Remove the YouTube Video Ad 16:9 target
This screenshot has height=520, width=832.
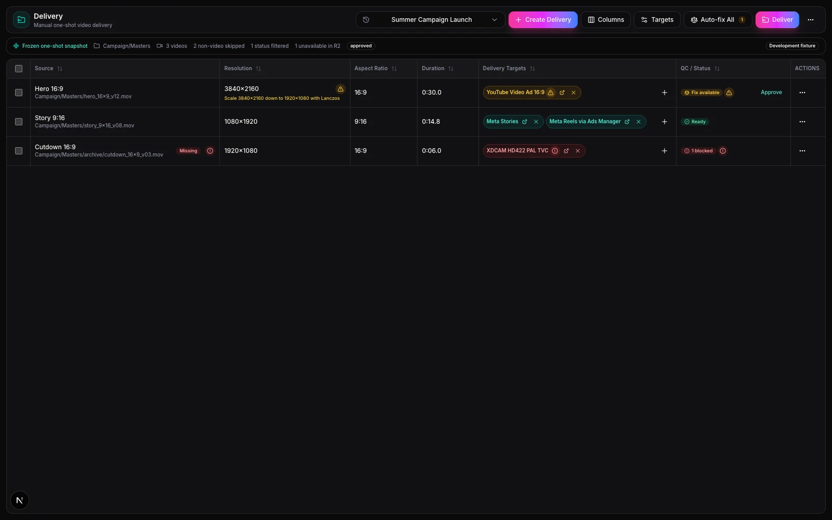[574, 93]
